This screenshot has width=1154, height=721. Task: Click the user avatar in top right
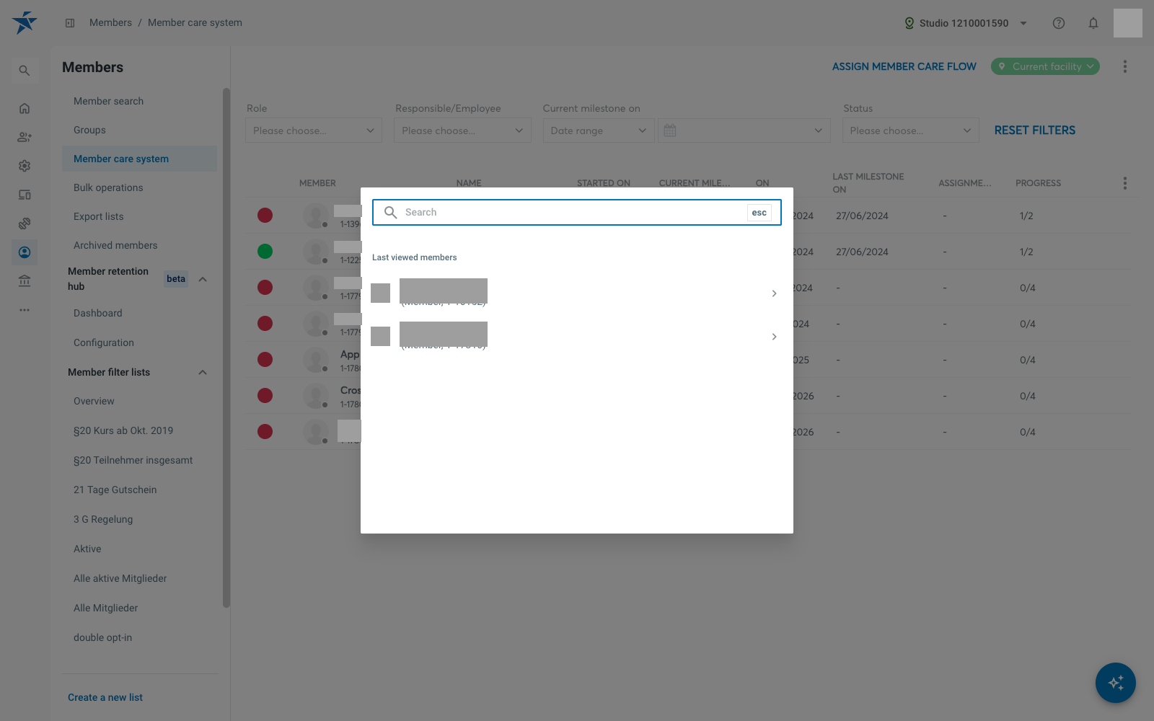point(1128,23)
